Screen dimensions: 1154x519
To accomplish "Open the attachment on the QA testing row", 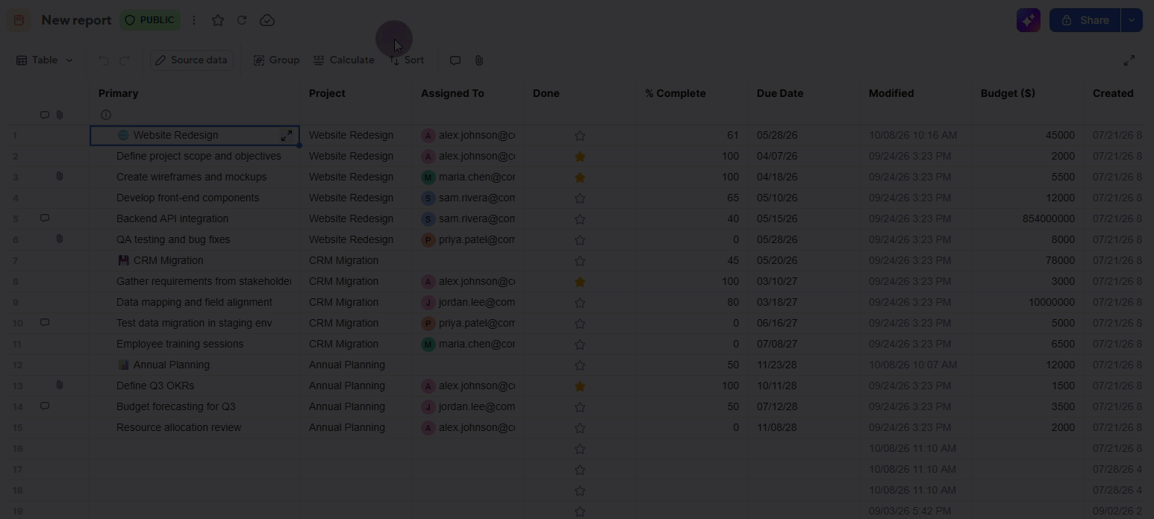I will (x=60, y=239).
